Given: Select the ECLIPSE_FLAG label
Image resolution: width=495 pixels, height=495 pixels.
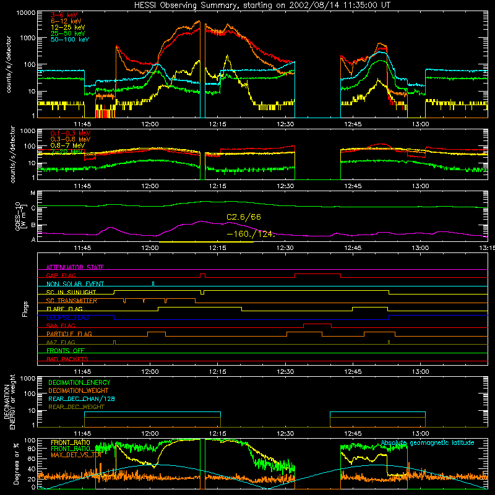Looking at the screenshot, I should coord(67,317).
